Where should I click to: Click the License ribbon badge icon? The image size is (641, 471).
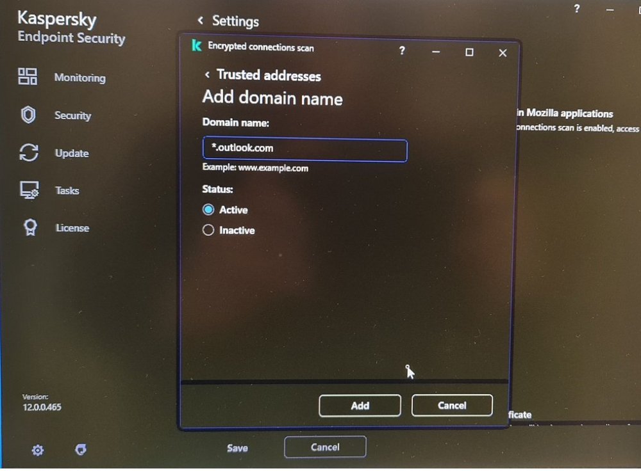tap(30, 227)
